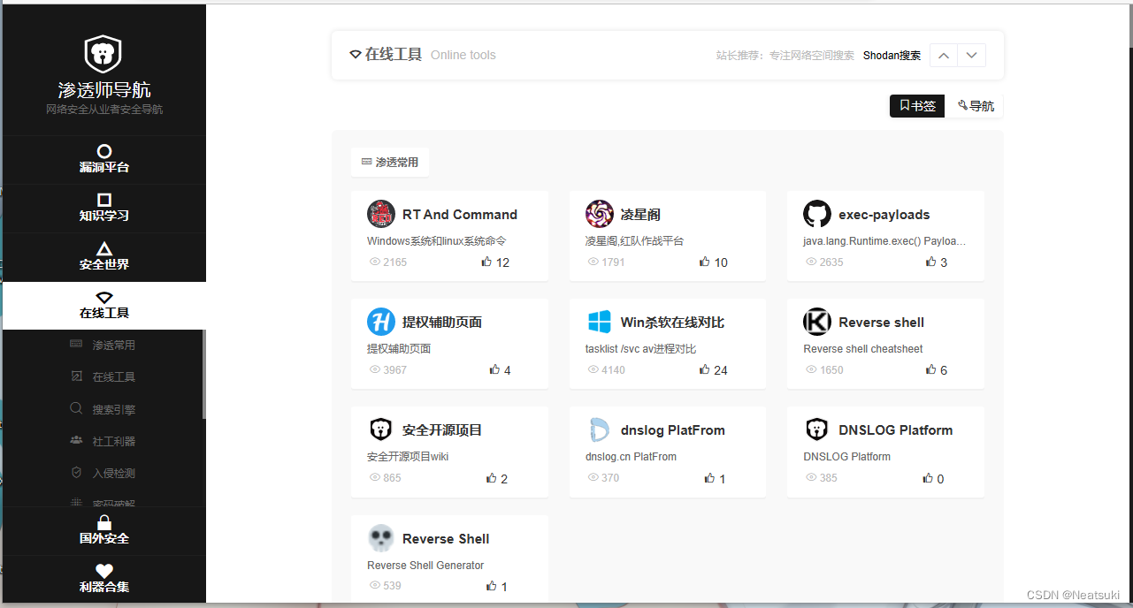
Task: Select the Reverse shell cheatsheet K icon
Action: (816, 322)
